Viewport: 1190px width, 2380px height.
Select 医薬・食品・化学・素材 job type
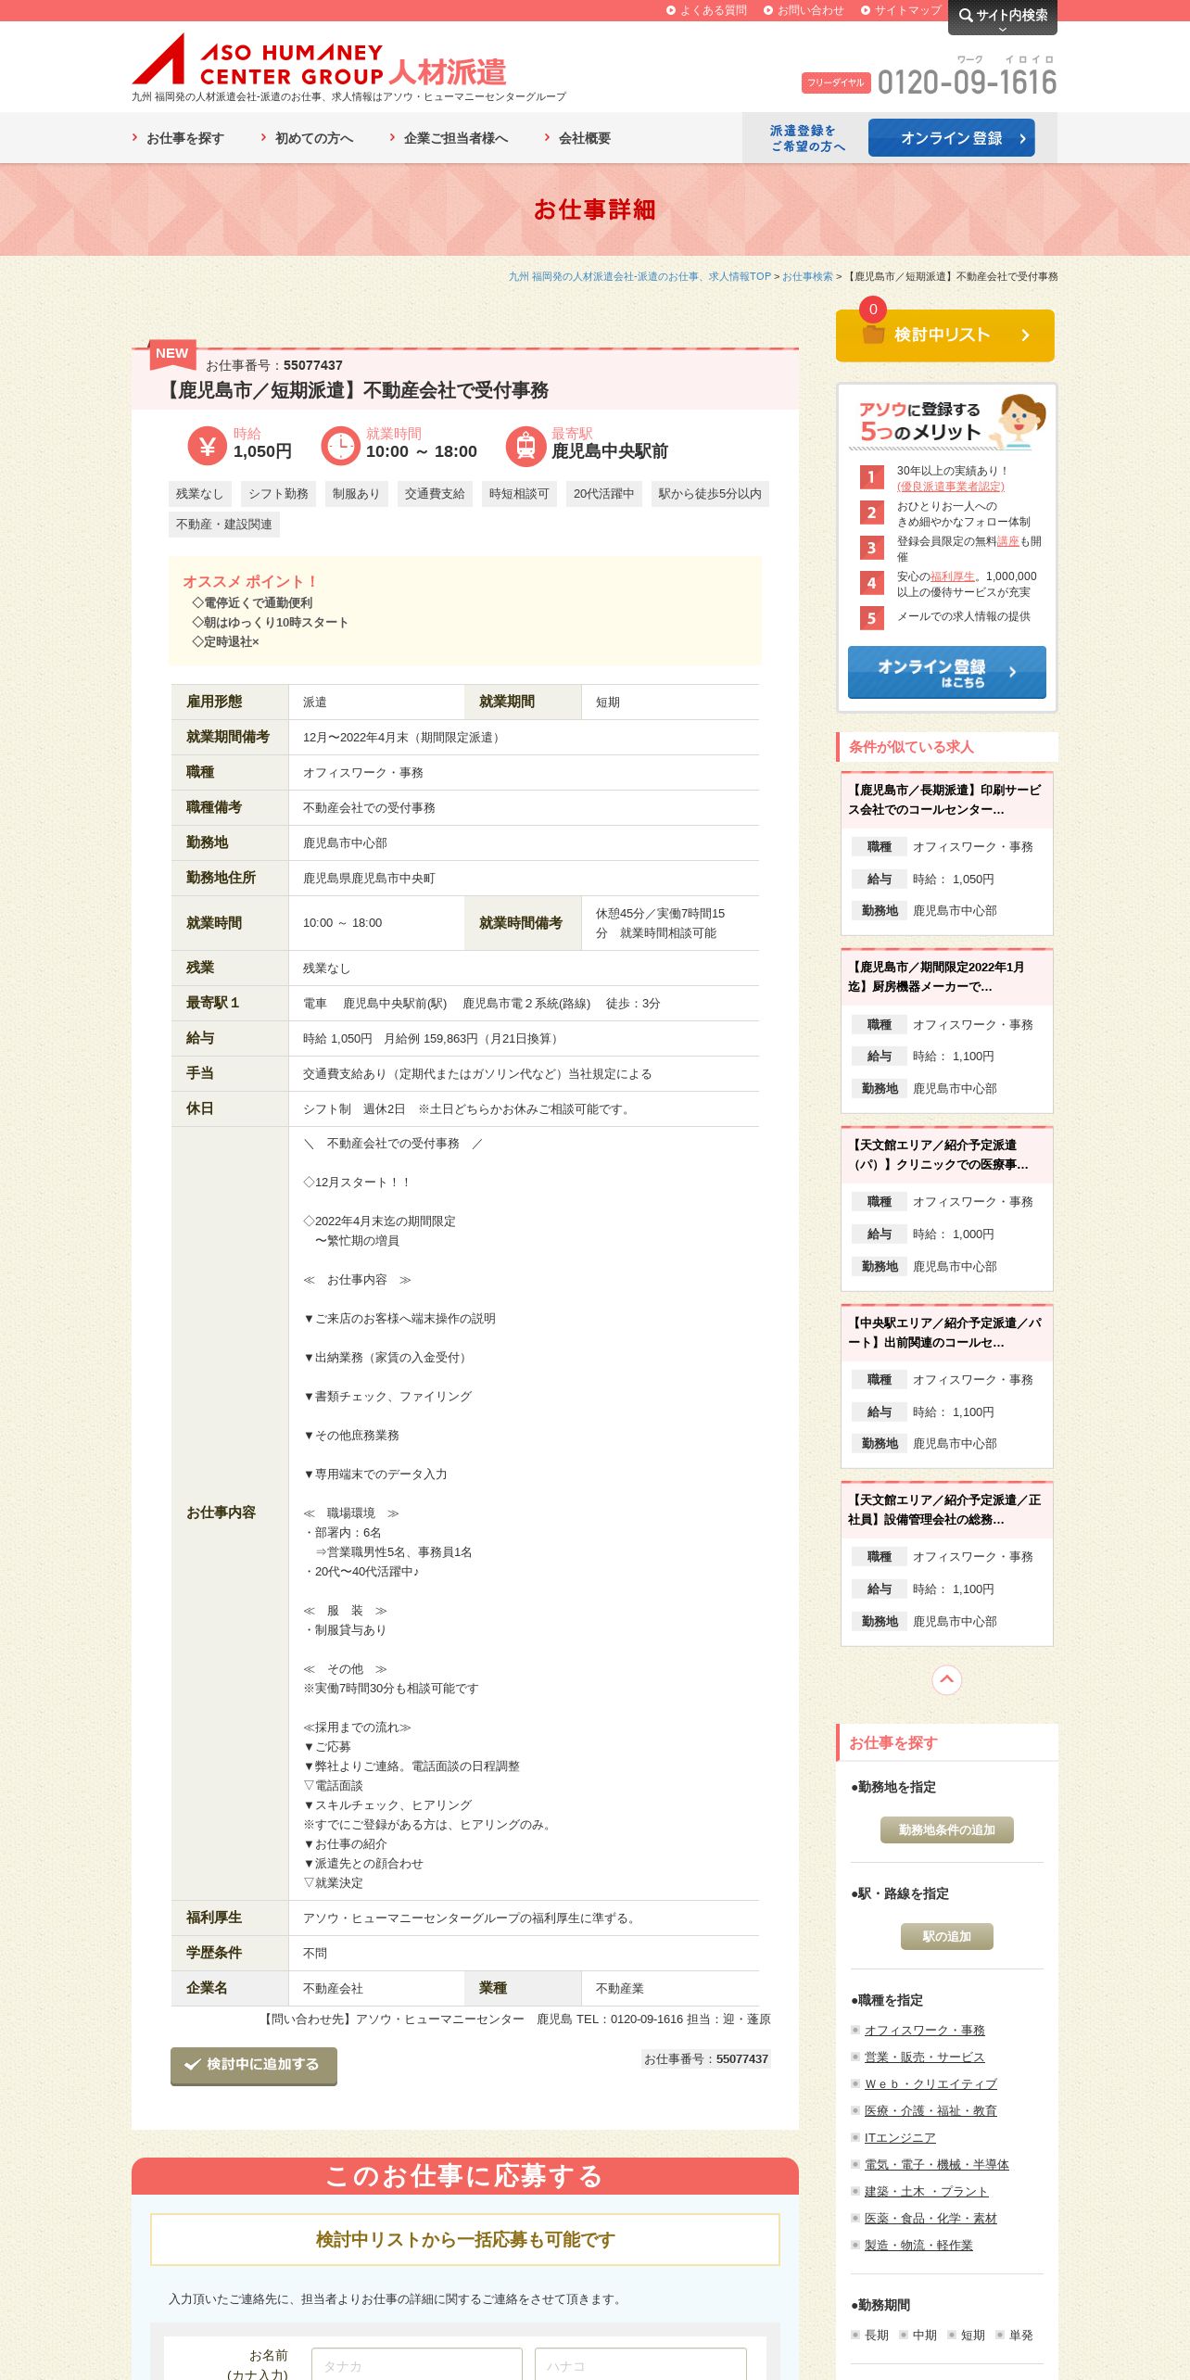(x=930, y=2219)
